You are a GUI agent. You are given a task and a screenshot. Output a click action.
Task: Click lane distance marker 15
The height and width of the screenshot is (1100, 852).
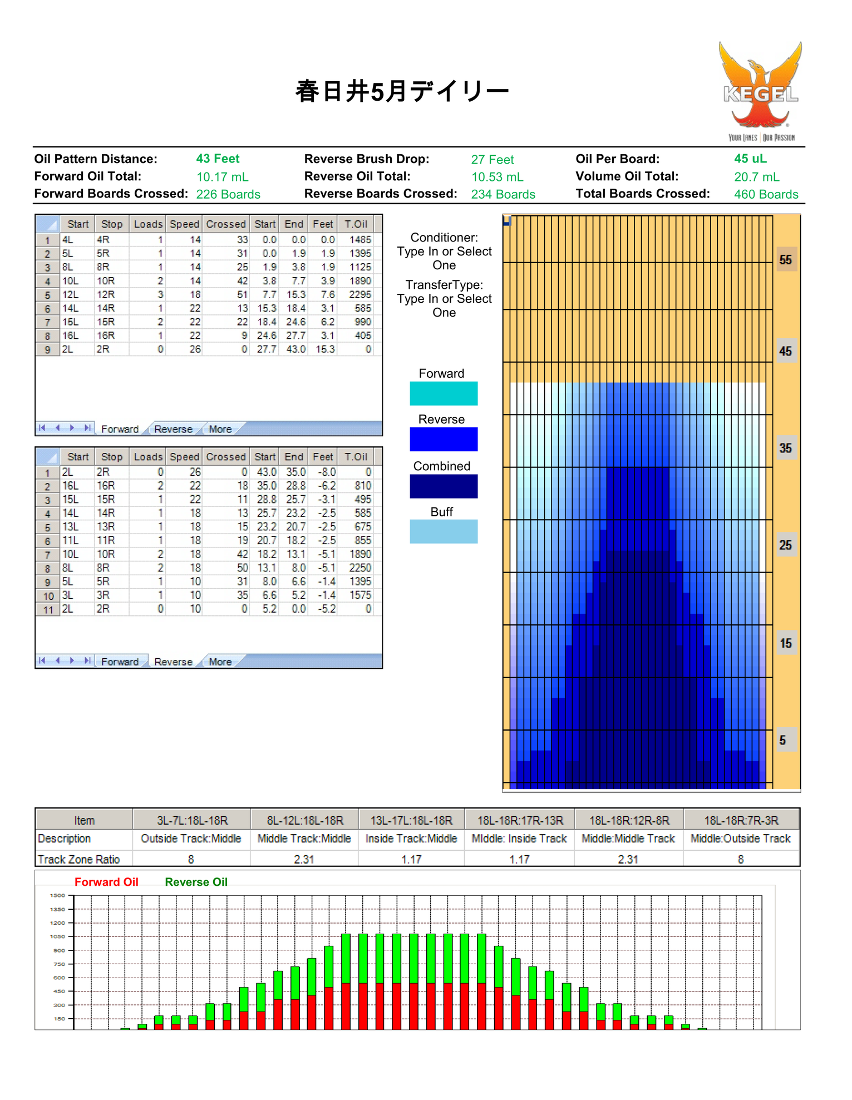pyautogui.click(x=786, y=643)
